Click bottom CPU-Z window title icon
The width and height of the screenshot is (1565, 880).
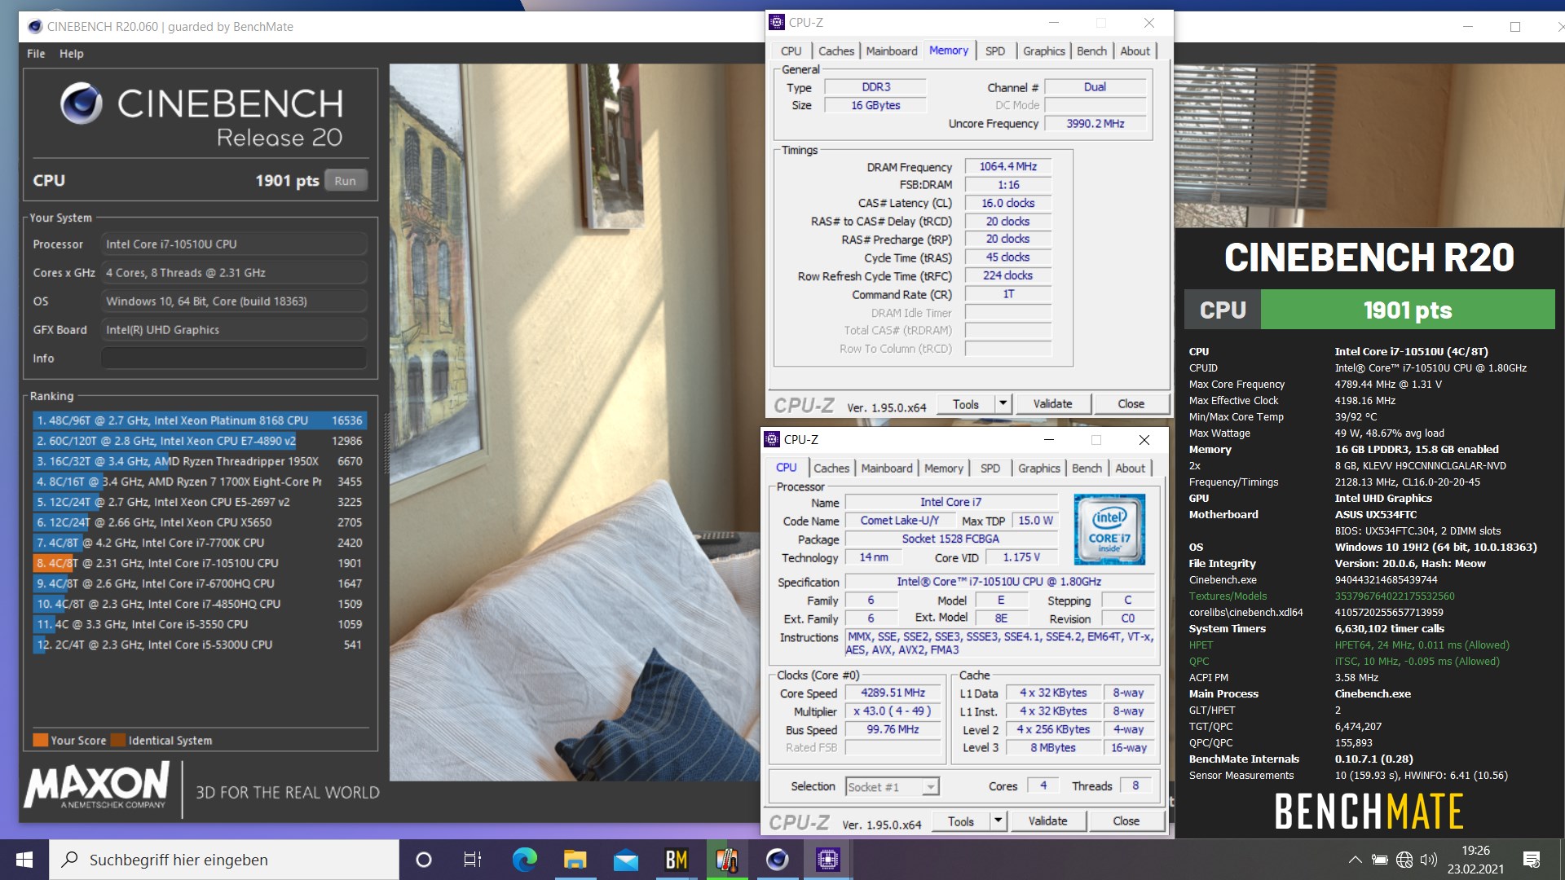tap(772, 439)
